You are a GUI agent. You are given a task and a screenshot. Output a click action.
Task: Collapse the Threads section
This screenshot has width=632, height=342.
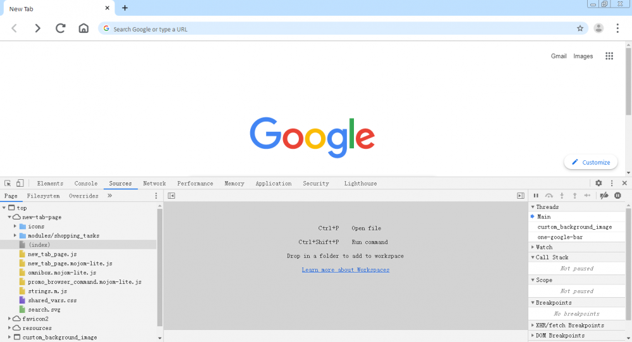tap(532, 207)
